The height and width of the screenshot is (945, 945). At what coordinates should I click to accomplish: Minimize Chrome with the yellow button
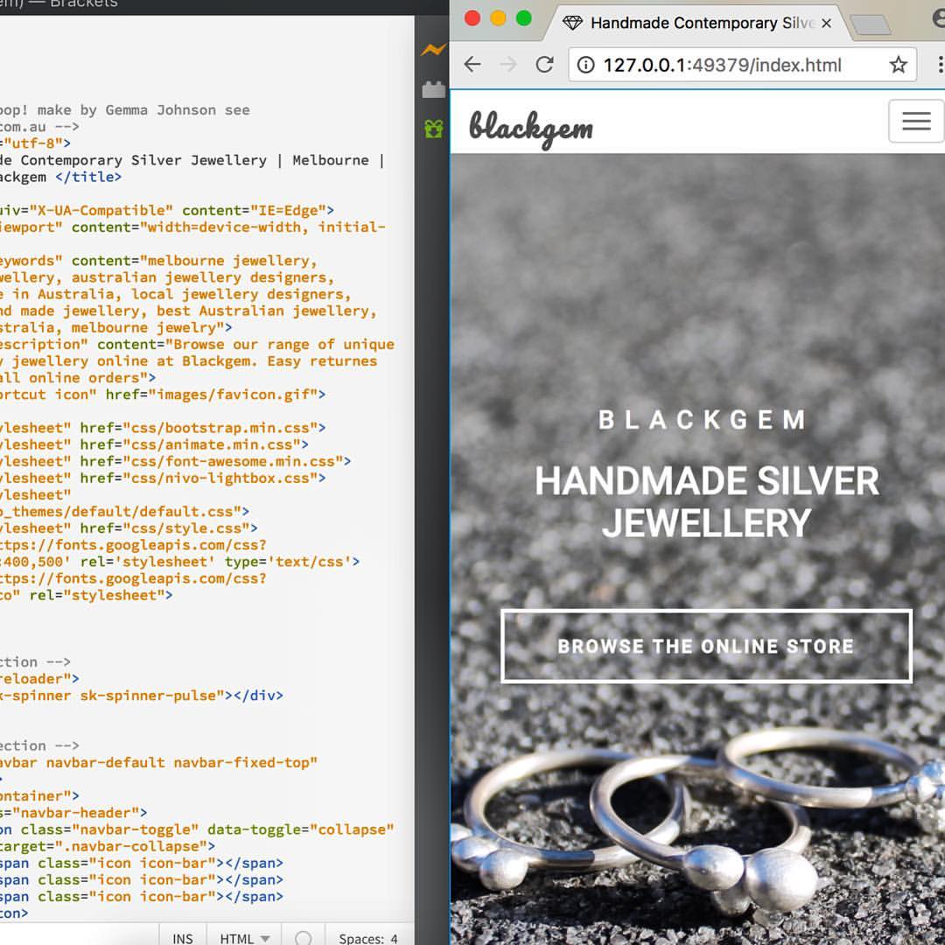(x=499, y=18)
